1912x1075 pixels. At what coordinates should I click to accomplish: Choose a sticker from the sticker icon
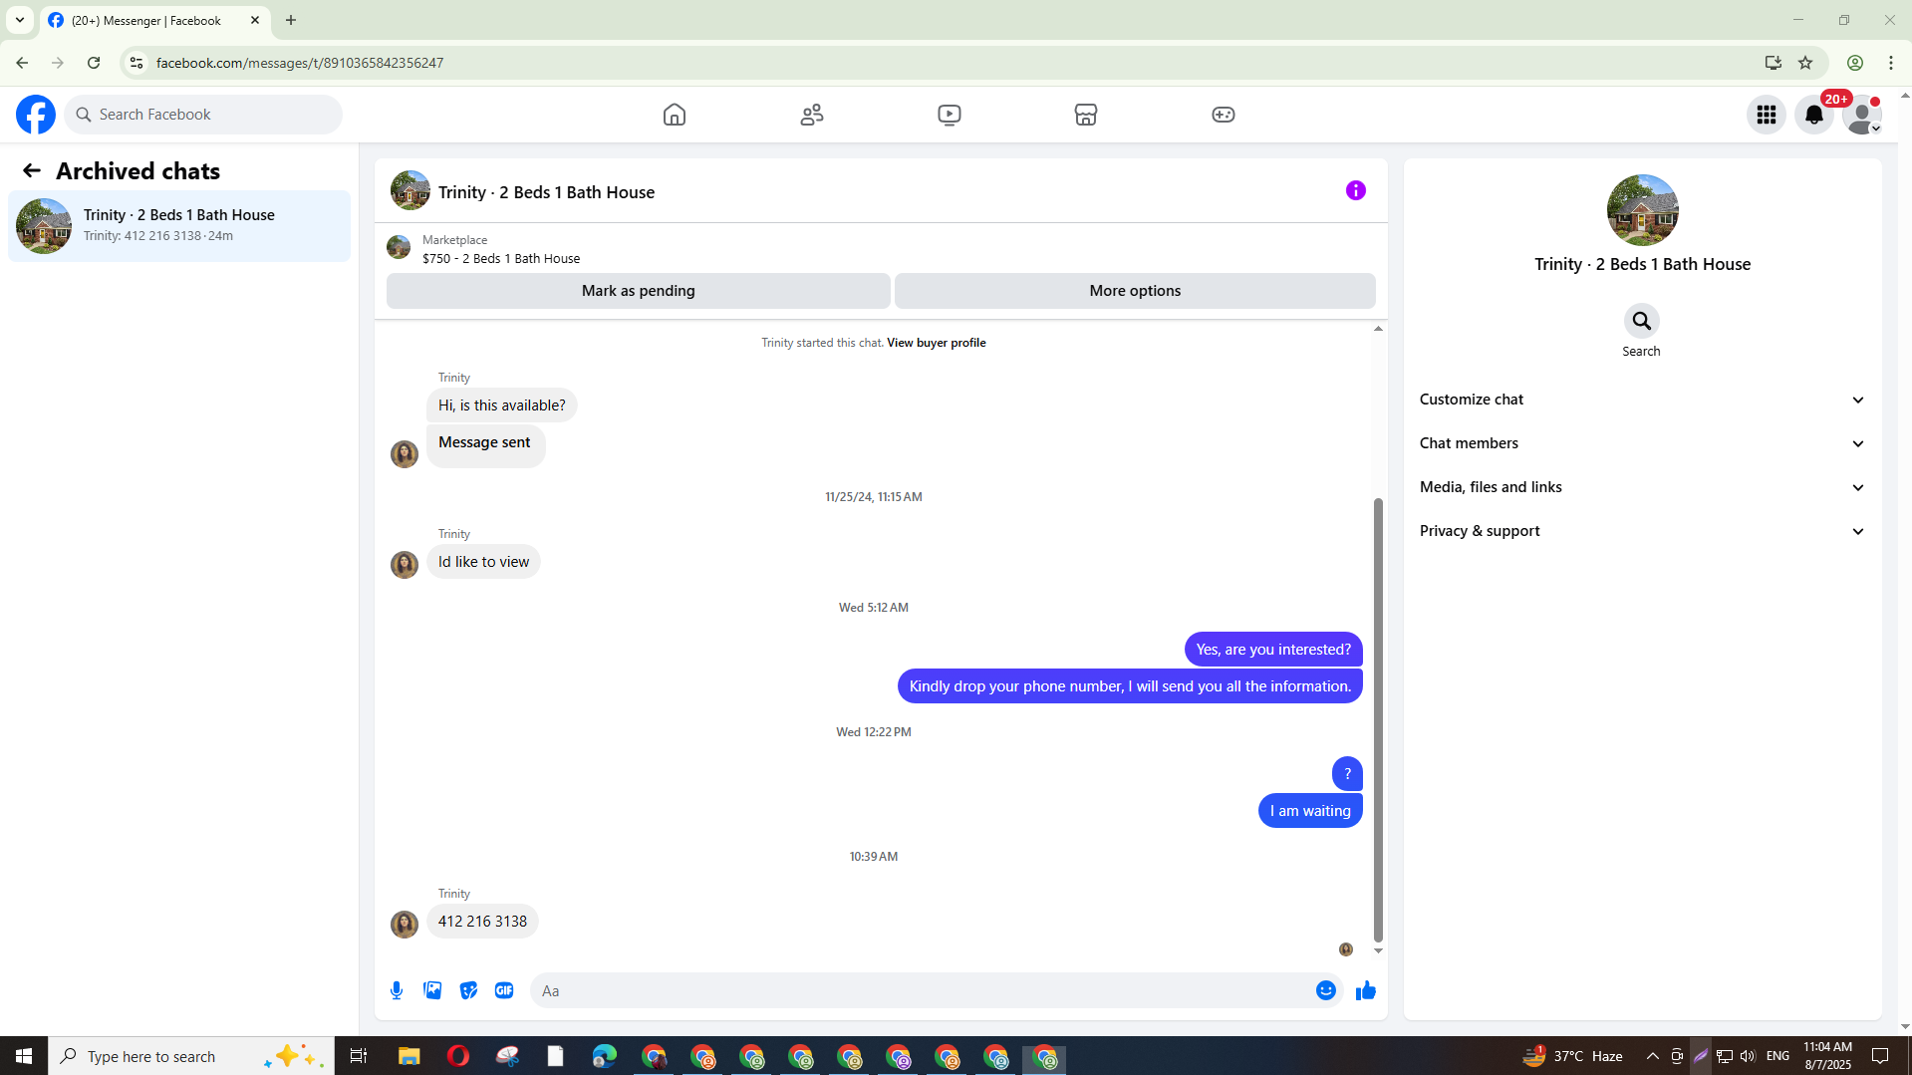(x=468, y=990)
